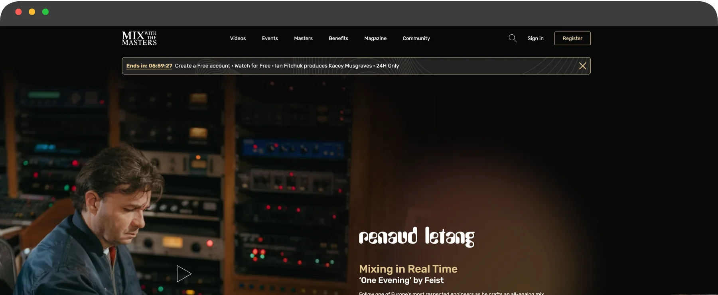Click the 'Ends in' countdown link

[x=149, y=66]
